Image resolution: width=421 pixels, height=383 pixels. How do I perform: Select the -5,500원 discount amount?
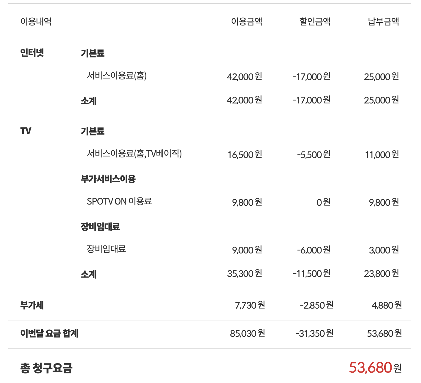[x=314, y=154]
